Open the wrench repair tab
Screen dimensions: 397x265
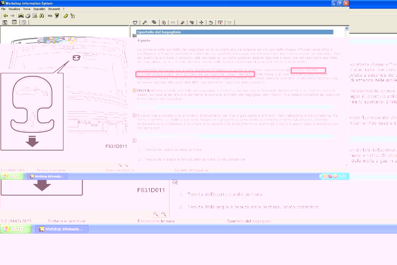[x=145, y=23]
